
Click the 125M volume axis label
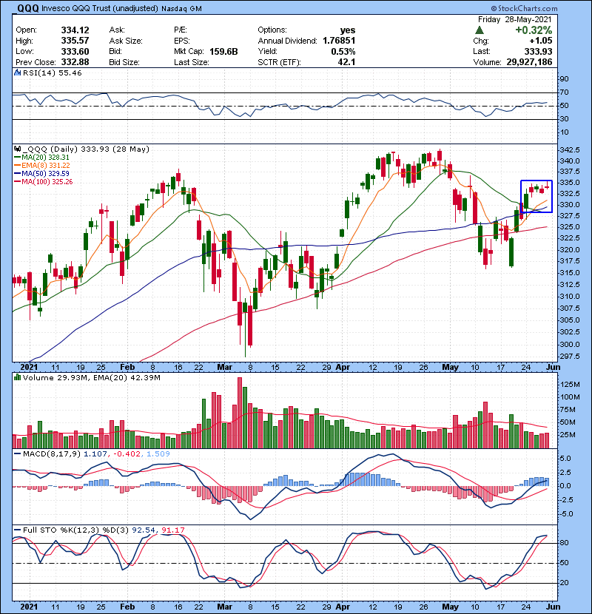tap(570, 385)
